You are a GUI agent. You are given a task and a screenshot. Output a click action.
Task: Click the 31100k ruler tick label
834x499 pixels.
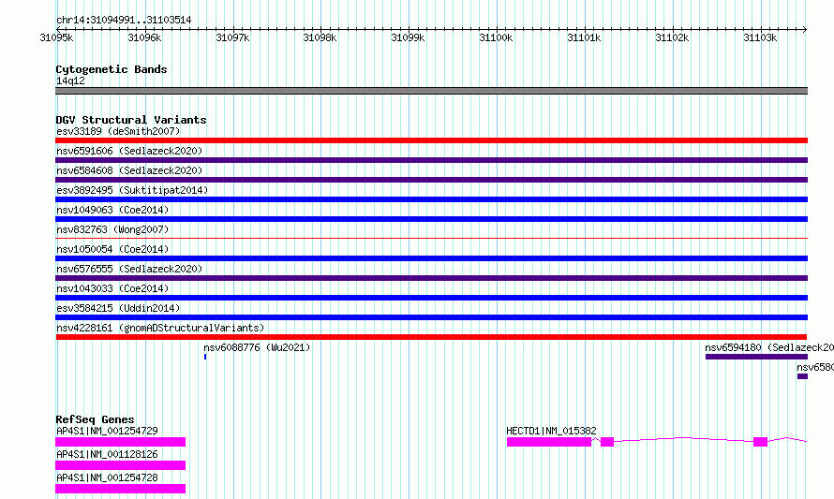[496, 37]
